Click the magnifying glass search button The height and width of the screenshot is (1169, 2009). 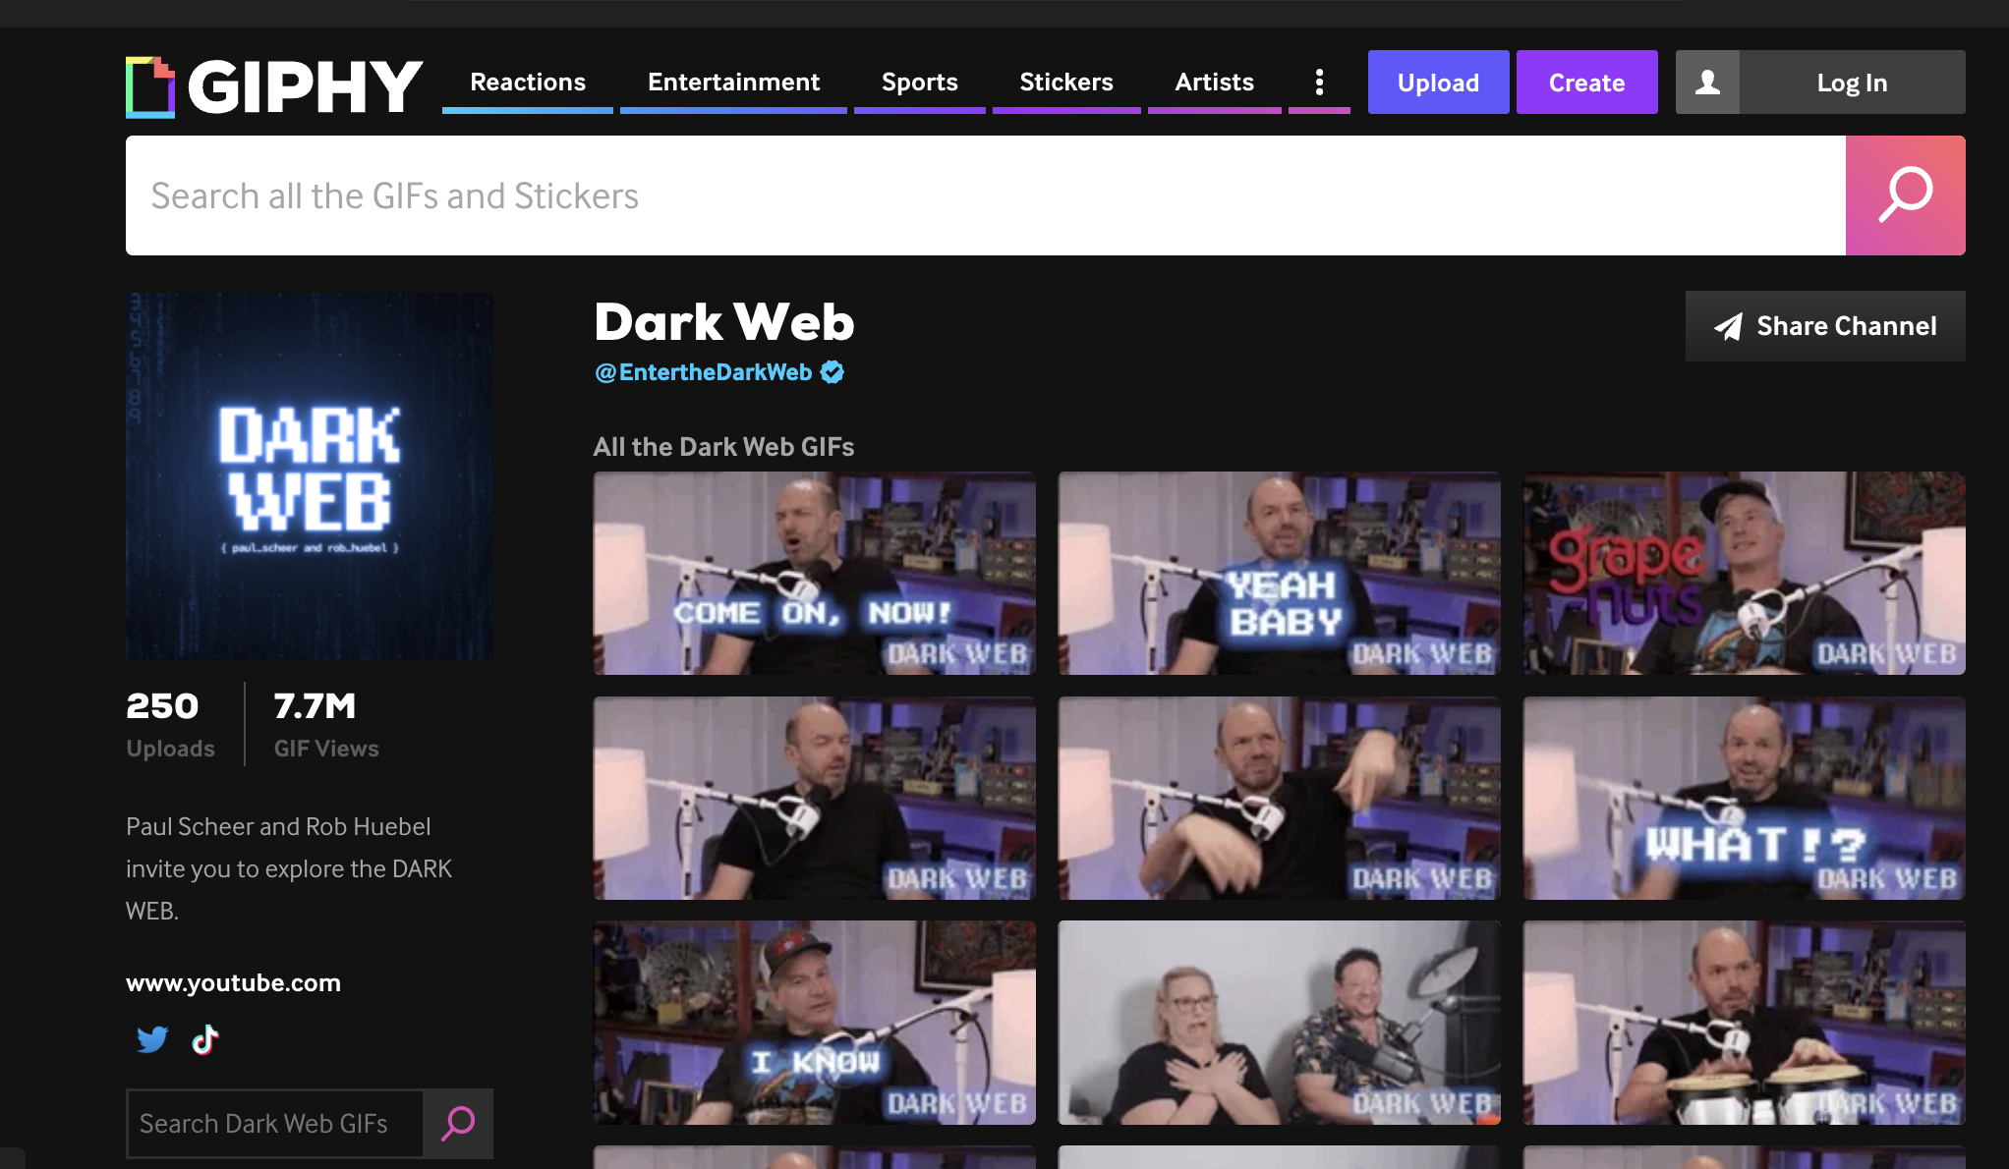click(1905, 195)
